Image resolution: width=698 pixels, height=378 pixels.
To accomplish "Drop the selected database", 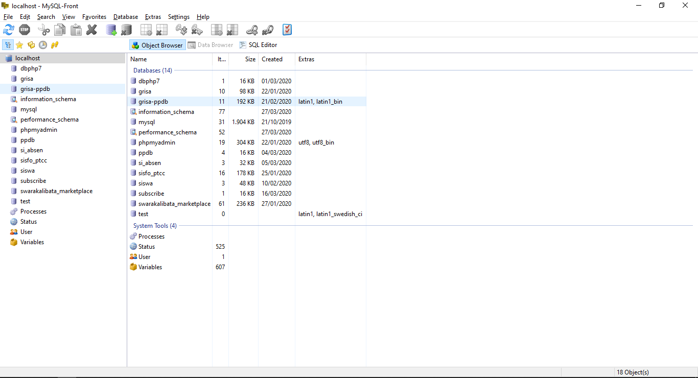I will pos(126,30).
